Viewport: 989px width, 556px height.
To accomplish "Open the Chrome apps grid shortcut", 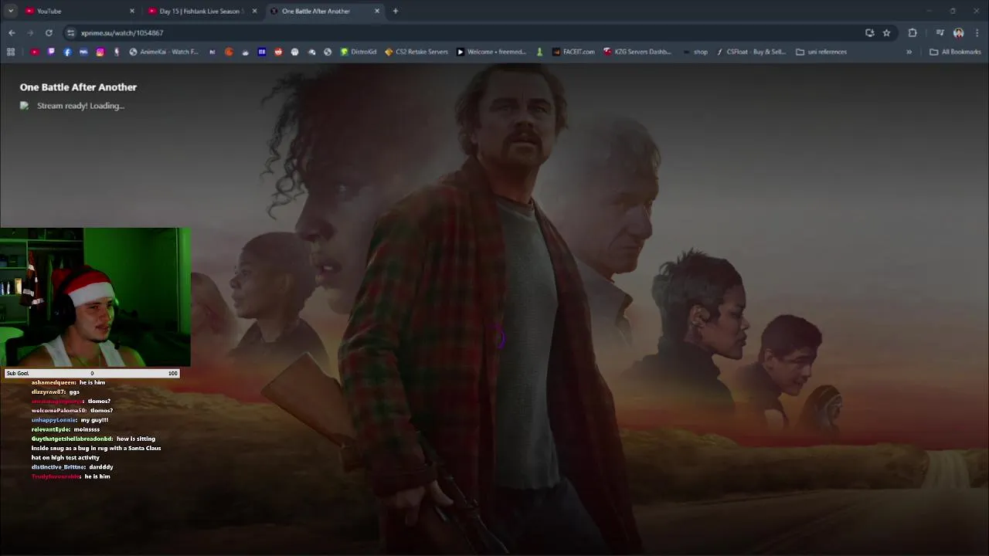I will [x=11, y=52].
